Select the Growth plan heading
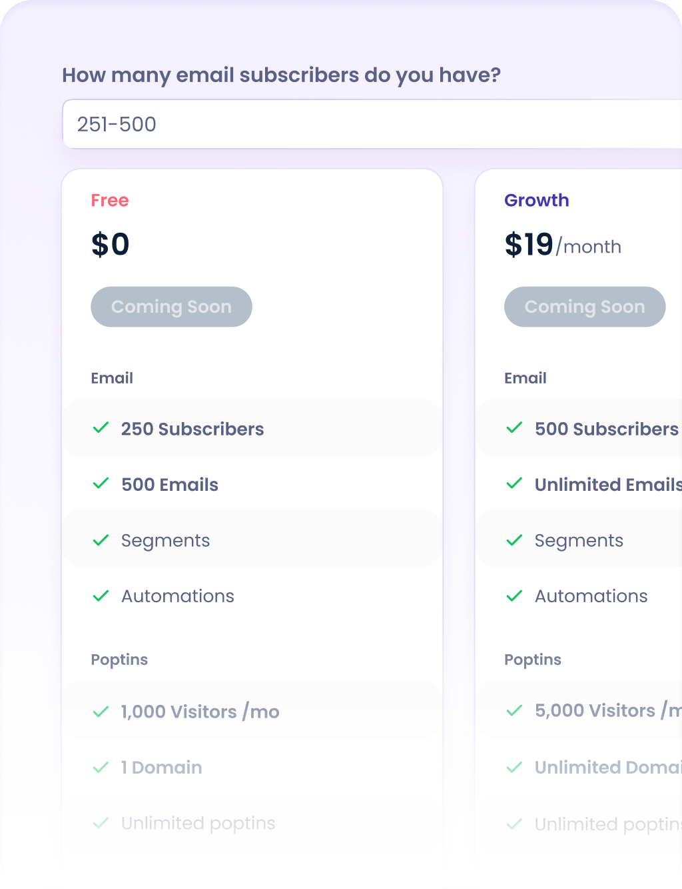This screenshot has height=889, width=682. [536, 200]
